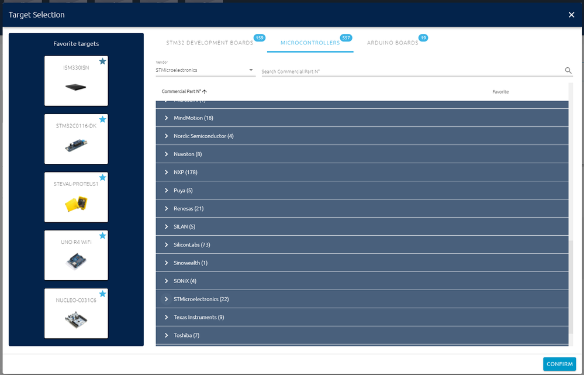Viewport: 584px width, 375px height.
Task: Switch to STM32 Development Boards tab
Action: 210,43
